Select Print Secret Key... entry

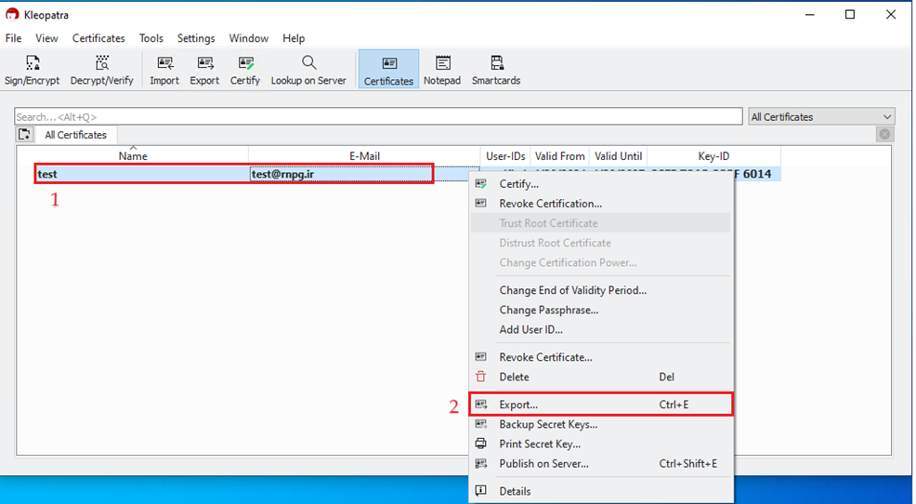(x=600, y=444)
